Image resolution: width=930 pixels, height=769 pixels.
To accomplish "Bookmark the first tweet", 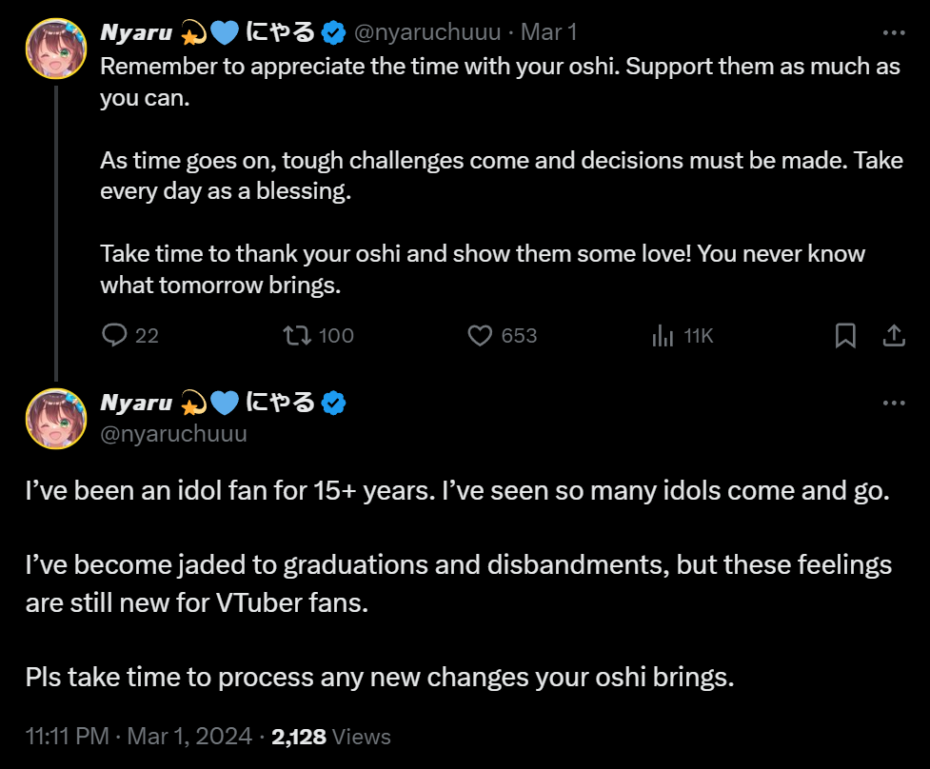I will click(844, 335).
